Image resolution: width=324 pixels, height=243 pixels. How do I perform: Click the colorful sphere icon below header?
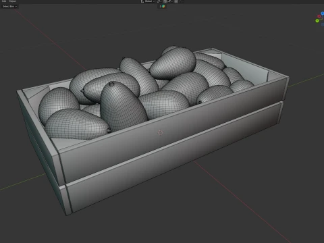pyautogui.click(x=163, y=6)
